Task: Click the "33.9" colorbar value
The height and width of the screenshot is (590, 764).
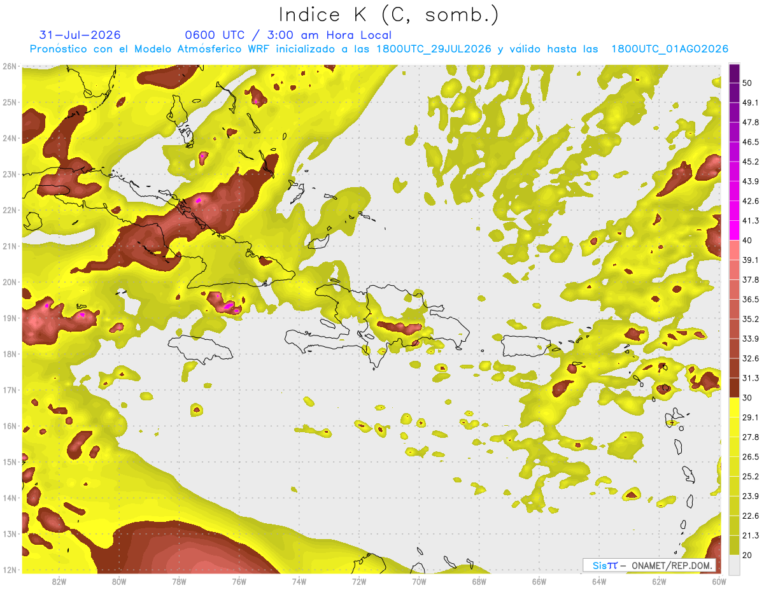Action: 751,339
